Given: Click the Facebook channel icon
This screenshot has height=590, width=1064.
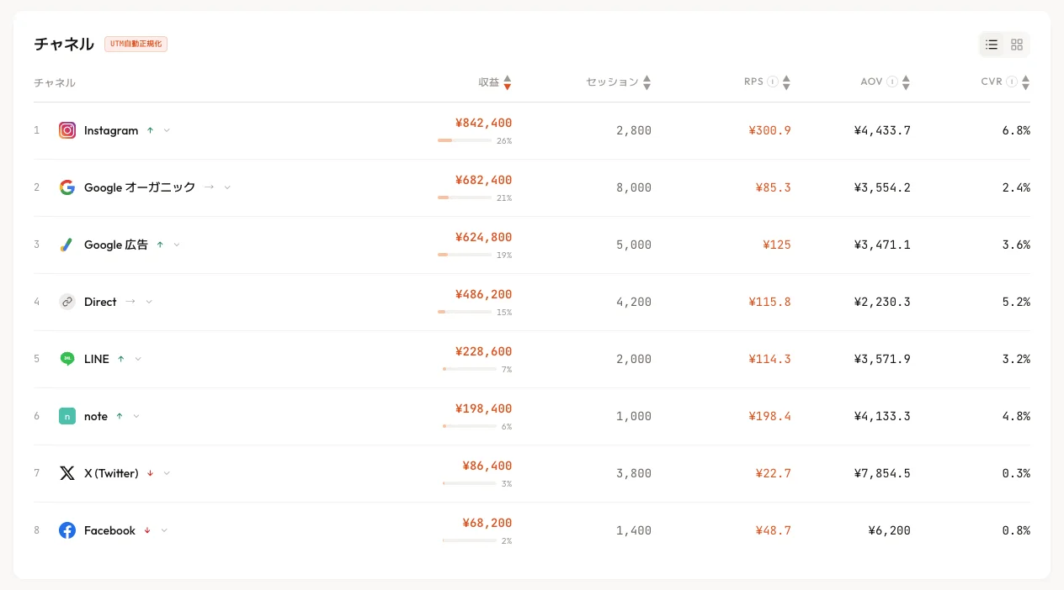Looking at the screenshot, I should pos(67,530).
